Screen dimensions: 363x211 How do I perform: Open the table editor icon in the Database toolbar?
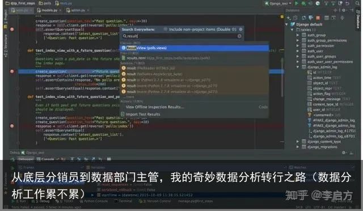(327, 18)
